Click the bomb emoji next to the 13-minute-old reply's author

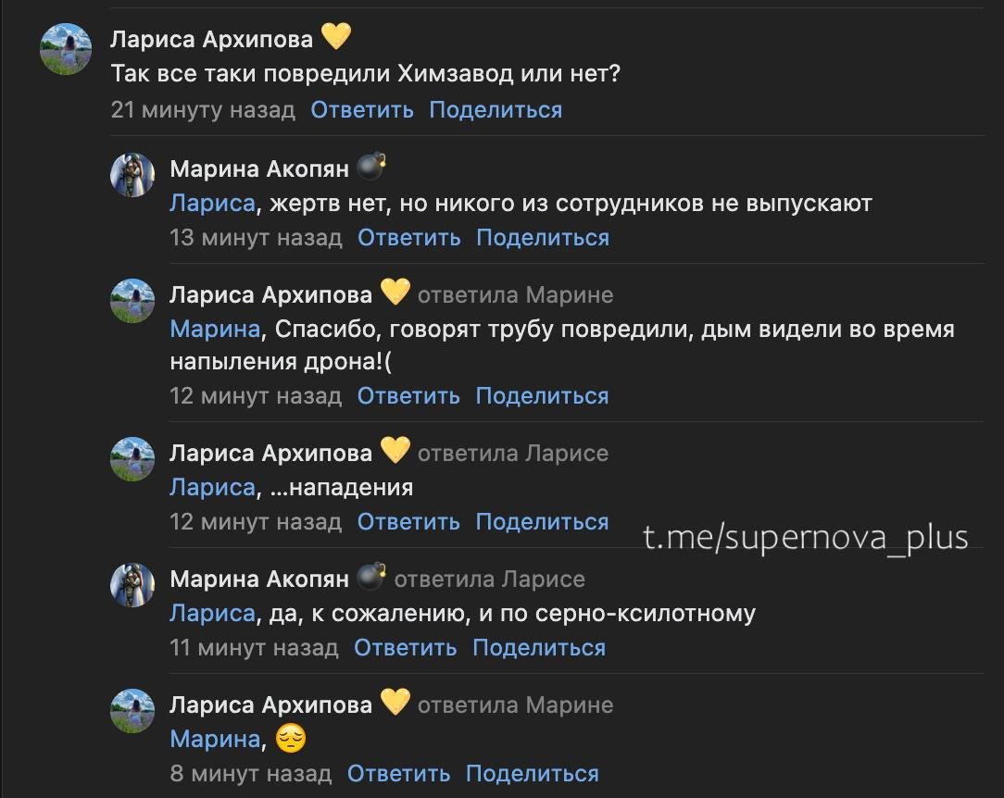371,167
